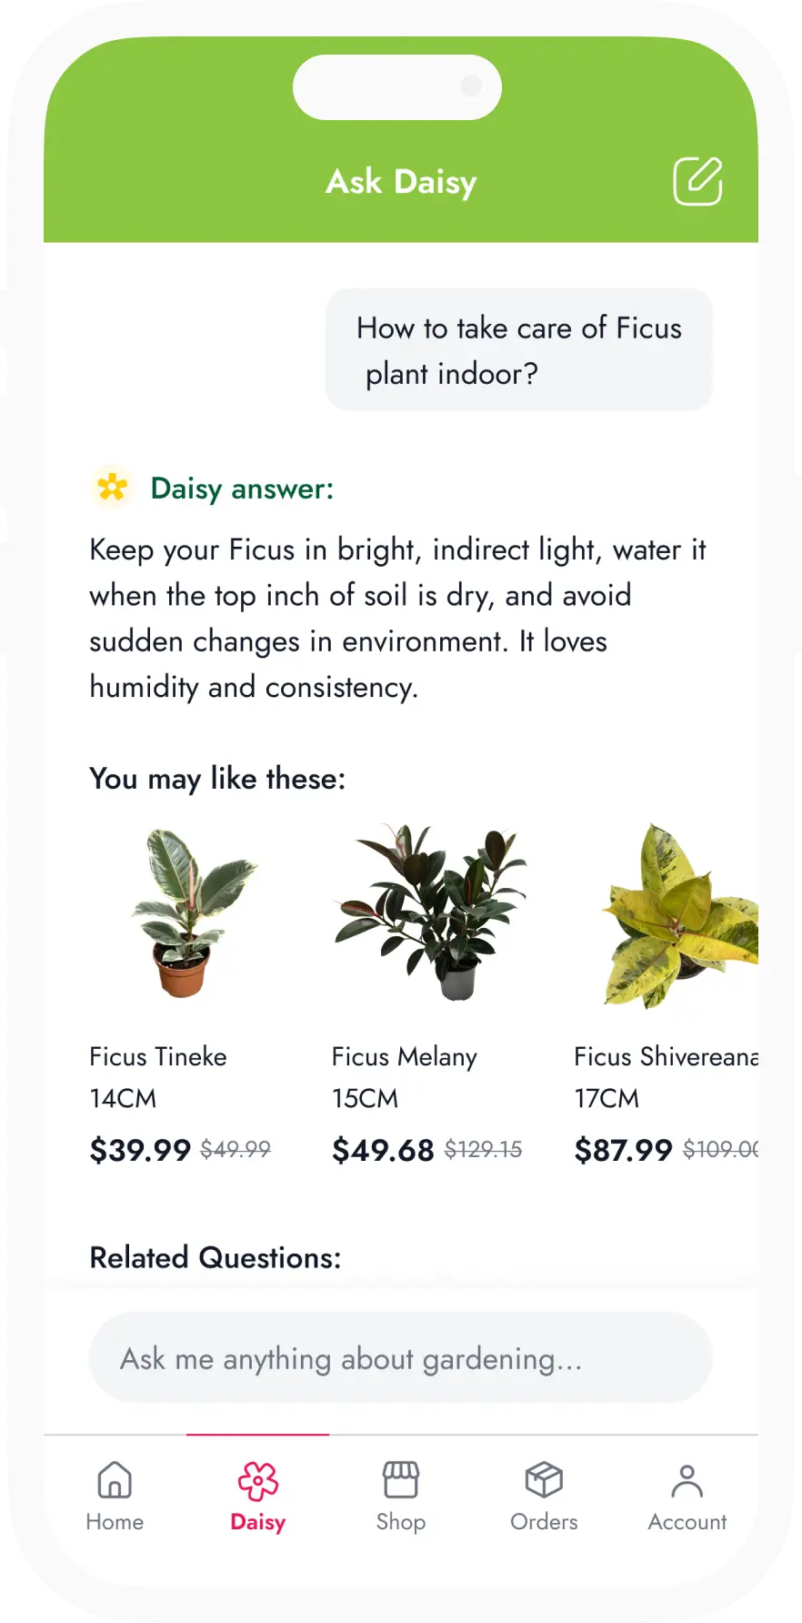Open the Ficus Melany plant image
The width and height of the screenshot is (802, 1623).
pos(431,912)
